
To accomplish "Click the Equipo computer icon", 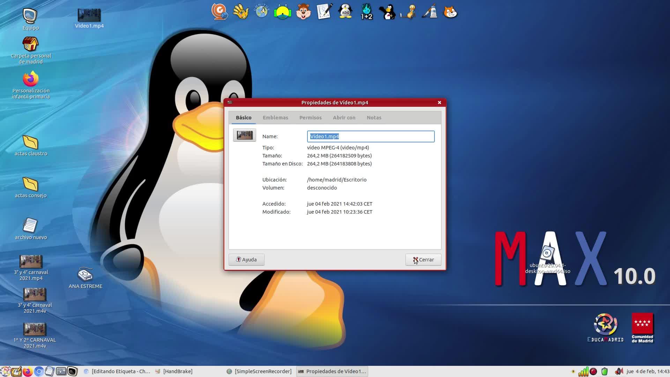I will 30,16.
